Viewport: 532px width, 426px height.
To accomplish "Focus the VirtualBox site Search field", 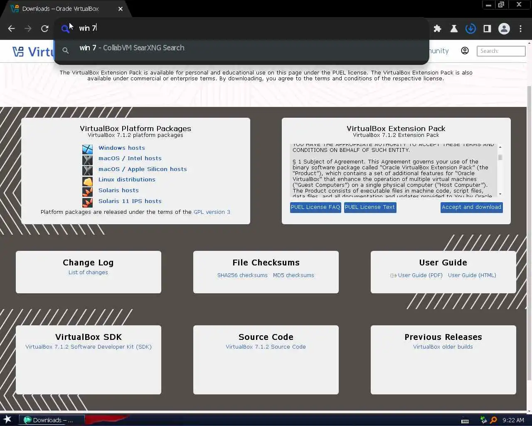I will 501,51.
